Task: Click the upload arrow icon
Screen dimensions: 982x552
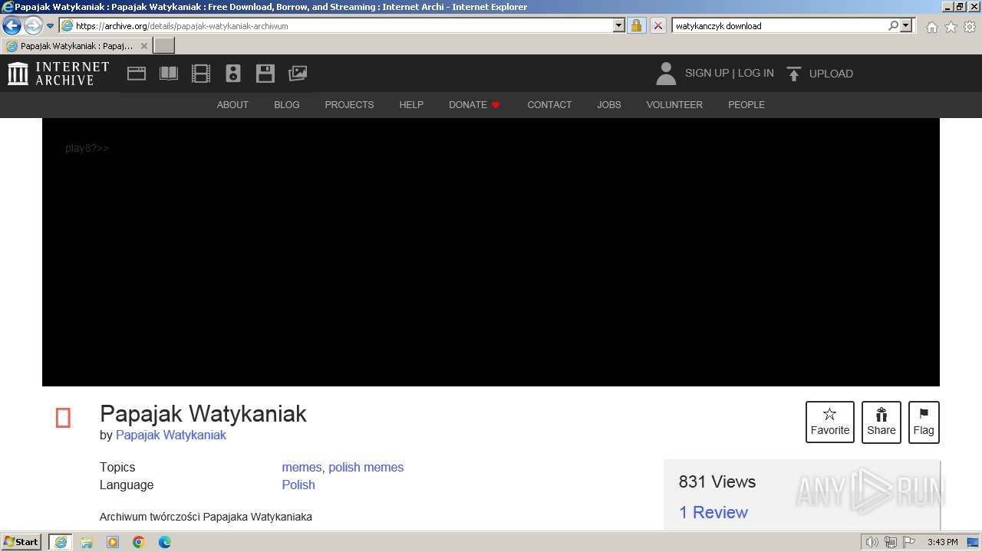Action: (x=794, y=74)
